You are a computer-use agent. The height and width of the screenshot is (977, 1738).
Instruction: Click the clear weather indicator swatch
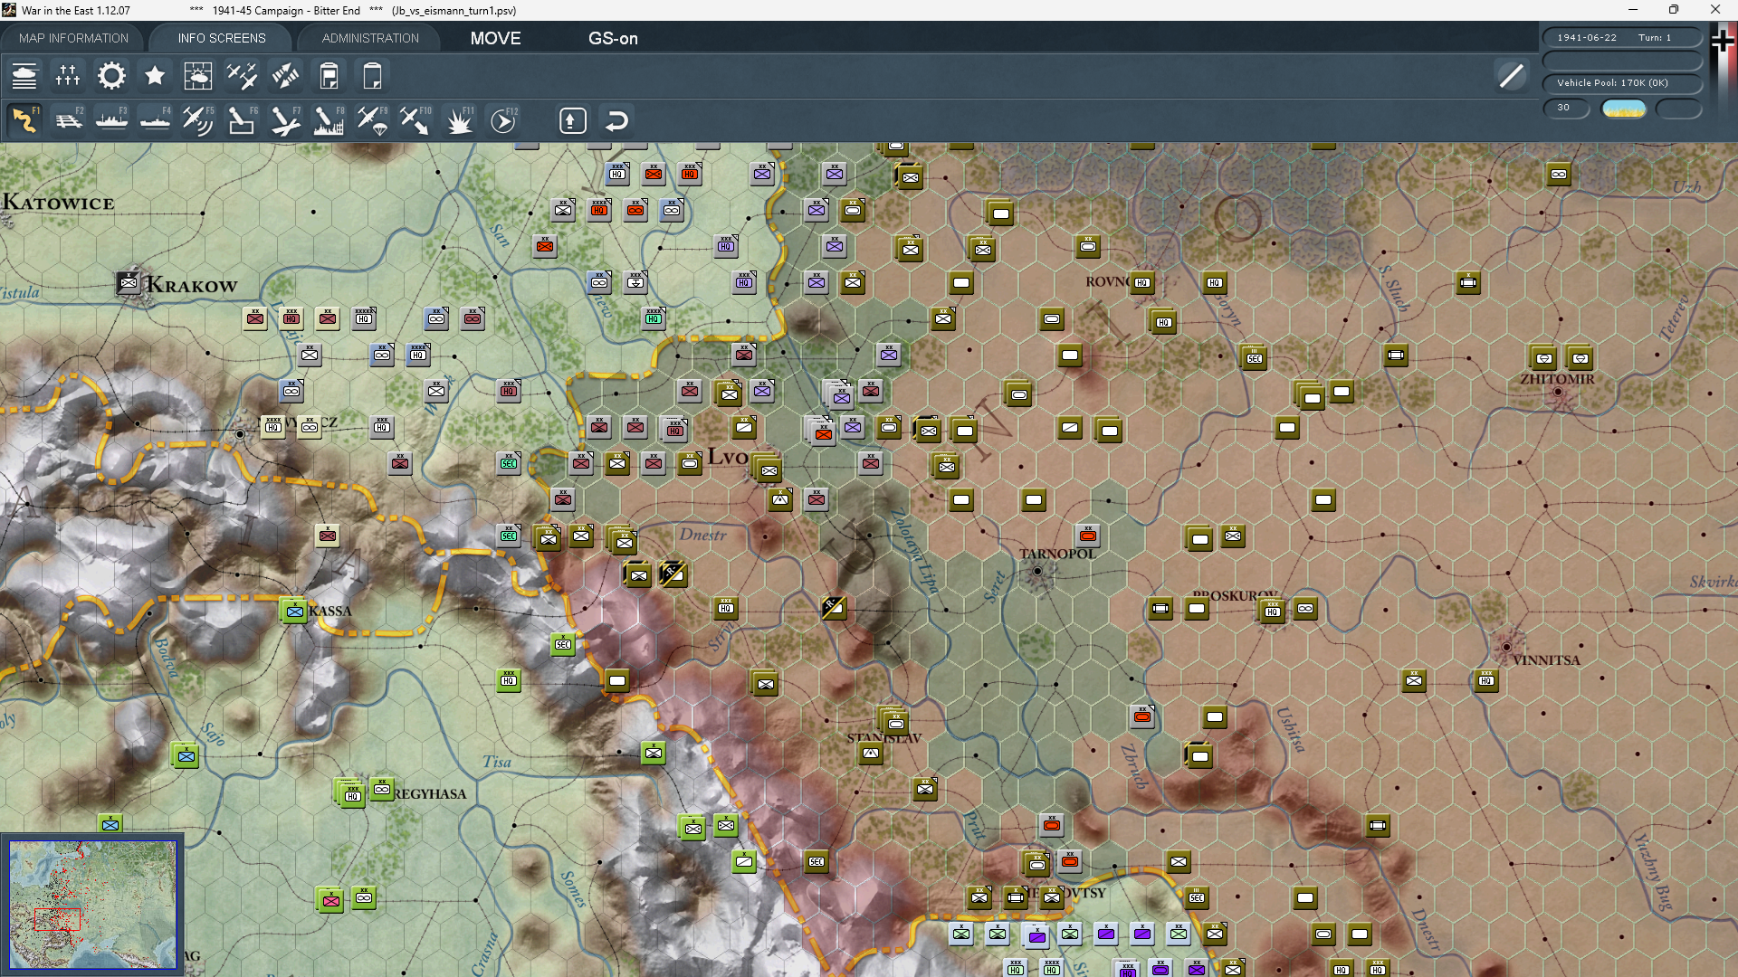pyautogui.click(x=1624, y=109)
